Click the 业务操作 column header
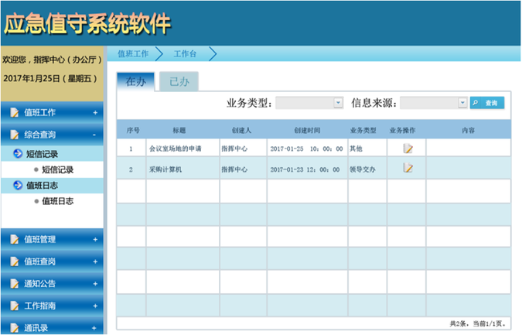 point(402,130)
